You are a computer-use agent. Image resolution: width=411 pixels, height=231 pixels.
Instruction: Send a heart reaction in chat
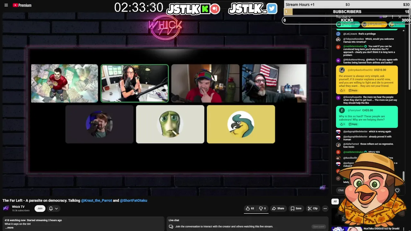click(x=397, y=190)
